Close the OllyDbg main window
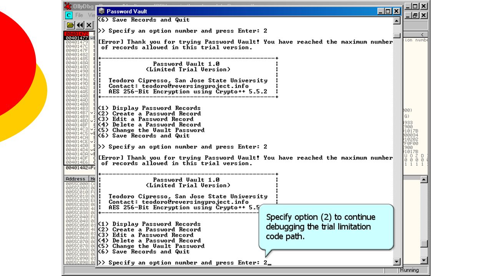 click(424, 6)
